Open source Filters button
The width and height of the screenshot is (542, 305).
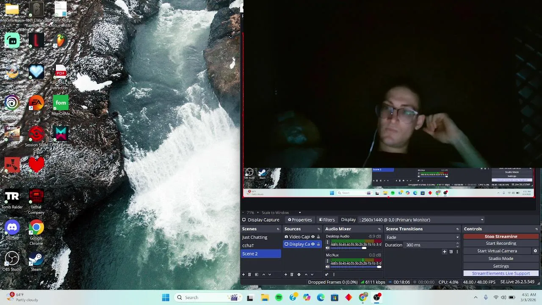click(x=327, y=220)
